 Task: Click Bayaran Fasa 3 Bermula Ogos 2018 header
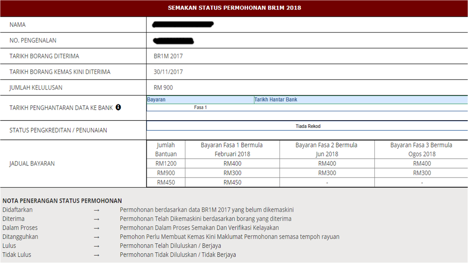pyautogui.click(x=421, y=150)
